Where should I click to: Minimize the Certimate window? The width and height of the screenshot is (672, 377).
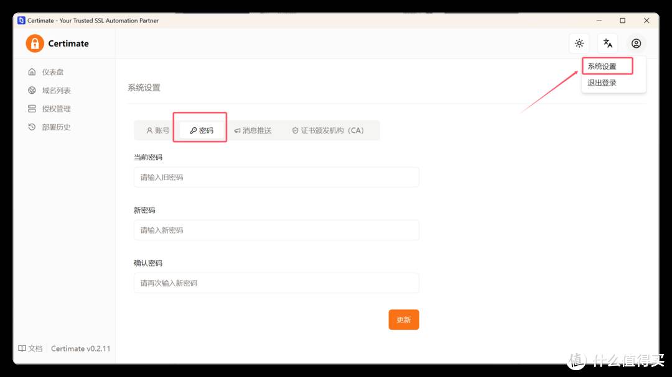point(599,20)
